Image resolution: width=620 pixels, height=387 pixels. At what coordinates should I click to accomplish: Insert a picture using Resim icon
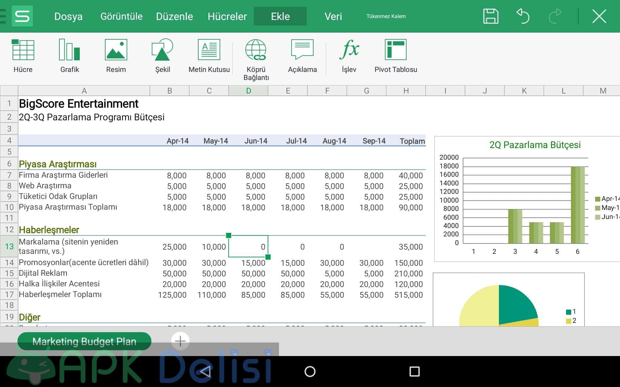pyautogui.click(x=116, y=56)
